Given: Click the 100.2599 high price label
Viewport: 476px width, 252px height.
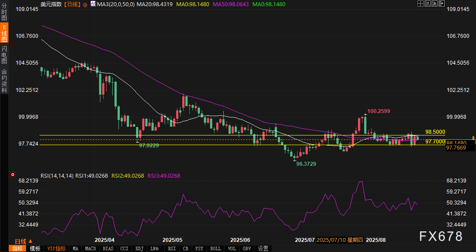Looking at the screenshot, I should coord(378,111).
